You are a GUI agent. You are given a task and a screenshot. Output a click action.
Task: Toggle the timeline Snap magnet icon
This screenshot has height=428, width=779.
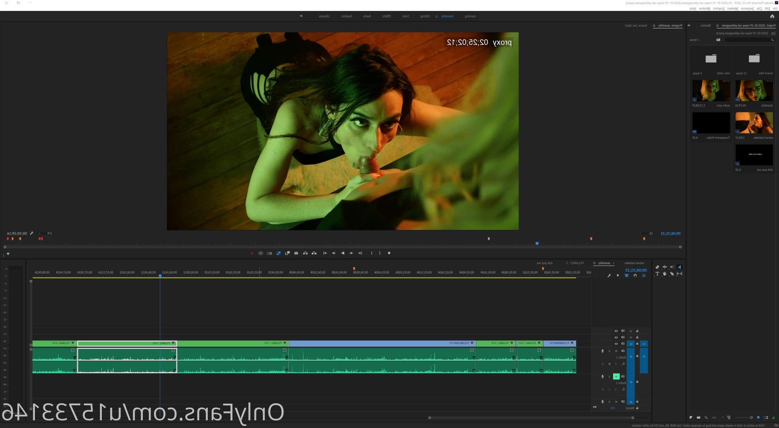(635, 275)
